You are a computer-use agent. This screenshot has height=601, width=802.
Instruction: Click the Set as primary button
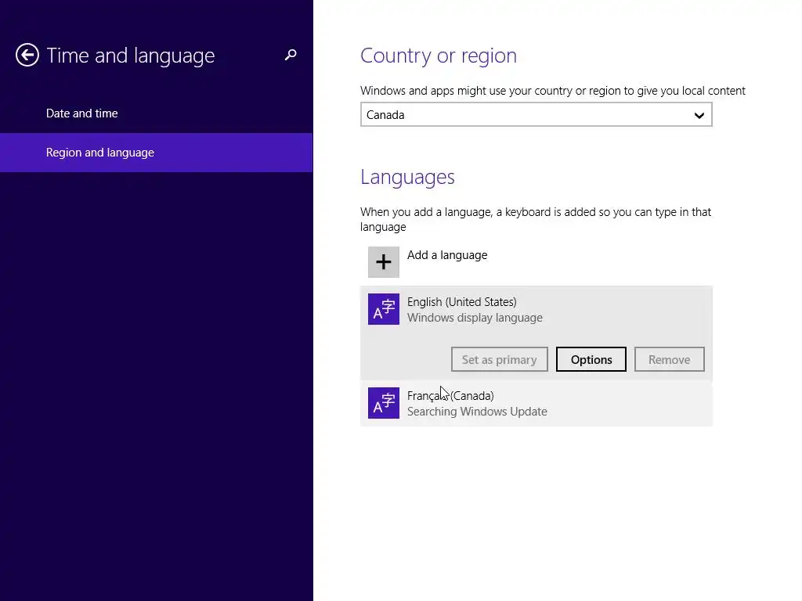[x=499, y=360]
